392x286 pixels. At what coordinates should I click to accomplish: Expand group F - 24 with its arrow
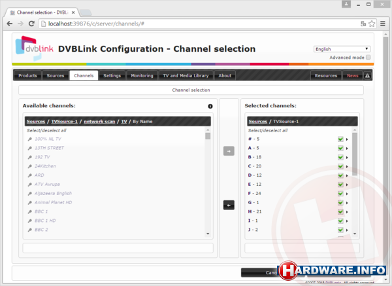click(347, 194)
